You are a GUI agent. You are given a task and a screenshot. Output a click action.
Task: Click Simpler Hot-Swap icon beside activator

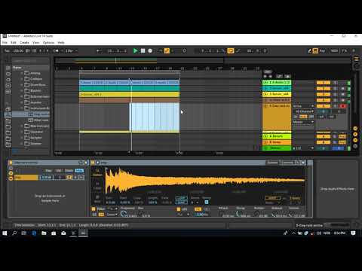point(98,163)
